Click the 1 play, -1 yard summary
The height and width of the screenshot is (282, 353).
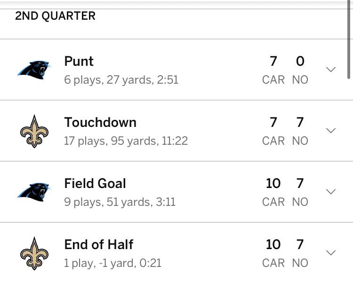(112, 263)
